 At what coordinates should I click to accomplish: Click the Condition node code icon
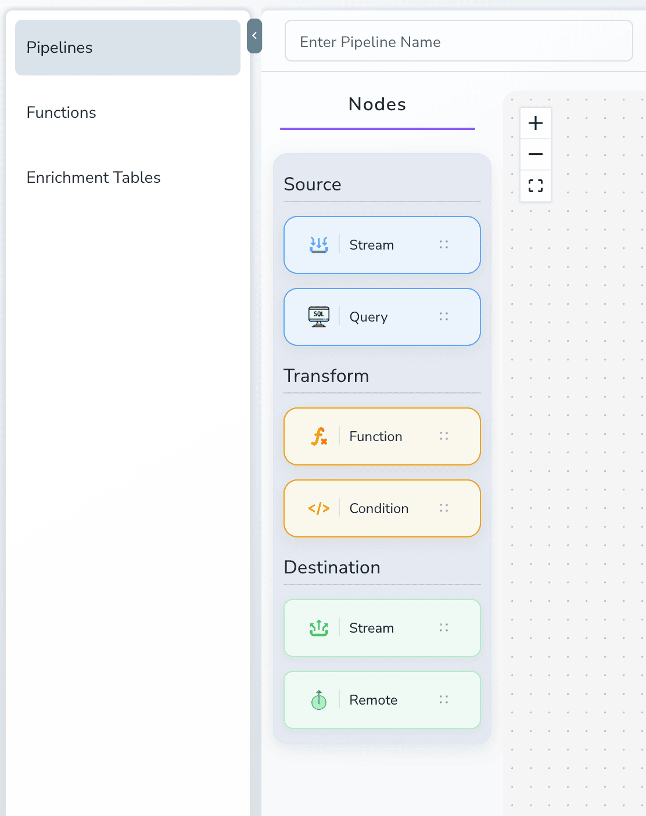tap(318, 508)
